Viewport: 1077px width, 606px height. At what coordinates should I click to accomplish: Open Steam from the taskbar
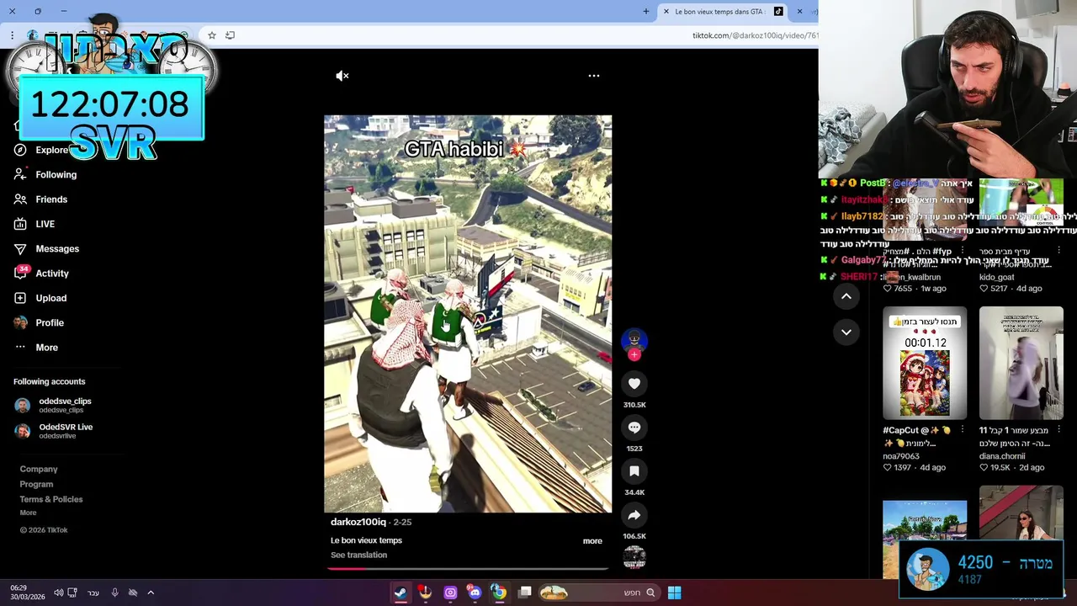pos(401,593)
